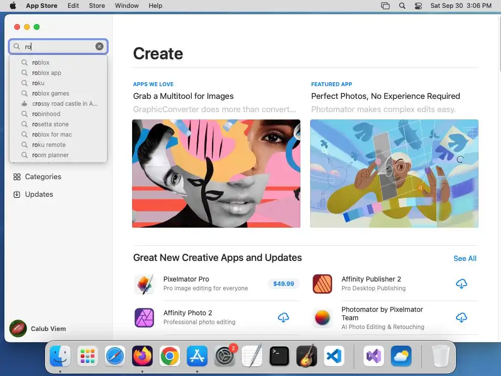Open the Affinity Photo 2 app icon

pos(144,317)
